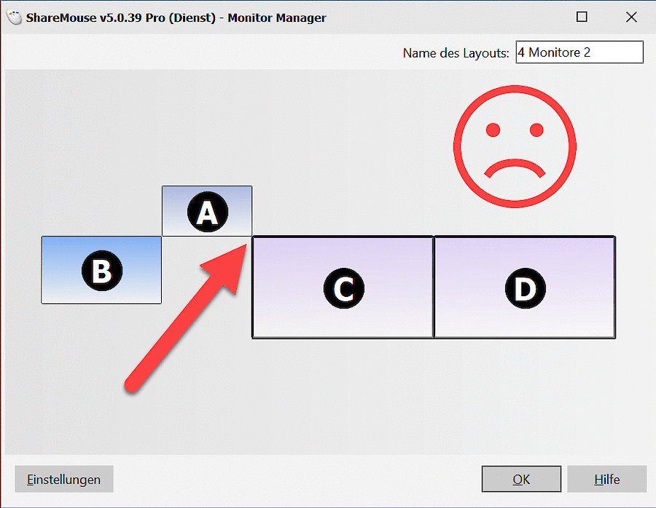This screenshot has height=508, width=656.
Task: Focus the Name des Layouts field
Action: [579, 52]
